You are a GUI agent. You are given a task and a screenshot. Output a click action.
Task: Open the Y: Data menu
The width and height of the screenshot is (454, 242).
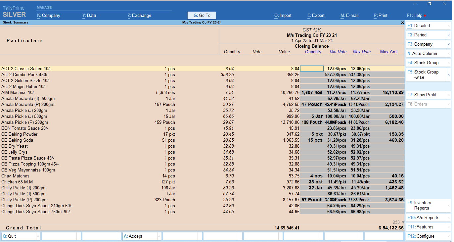89,15
